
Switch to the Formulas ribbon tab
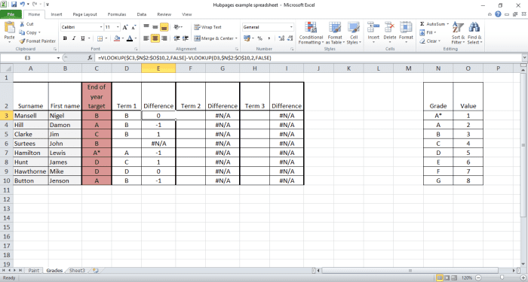point(117,14)
